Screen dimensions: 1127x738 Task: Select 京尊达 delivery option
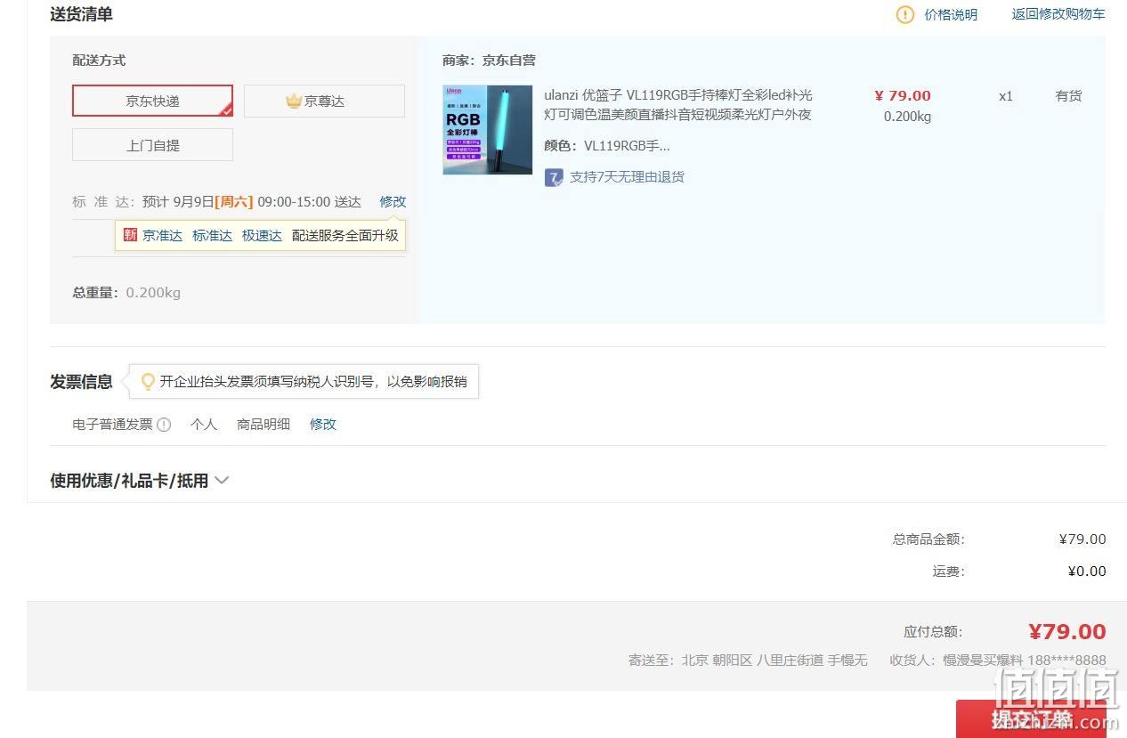(324, 101)
